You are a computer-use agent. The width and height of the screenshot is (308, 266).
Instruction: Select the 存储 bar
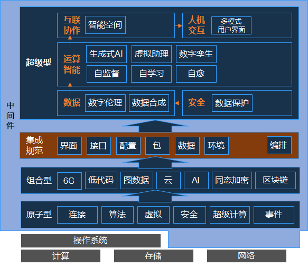[x=153, y=256]
